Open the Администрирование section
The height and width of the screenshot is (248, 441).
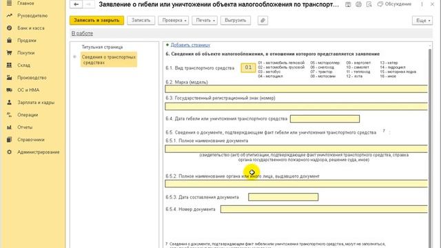coord(39,152)
